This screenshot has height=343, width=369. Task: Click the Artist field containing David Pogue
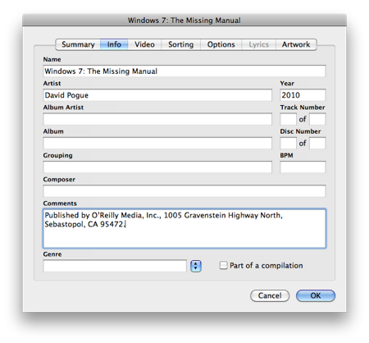[157, 95]
